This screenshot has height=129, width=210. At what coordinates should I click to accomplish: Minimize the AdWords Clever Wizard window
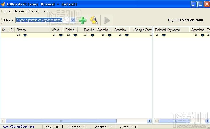point(194,4)
